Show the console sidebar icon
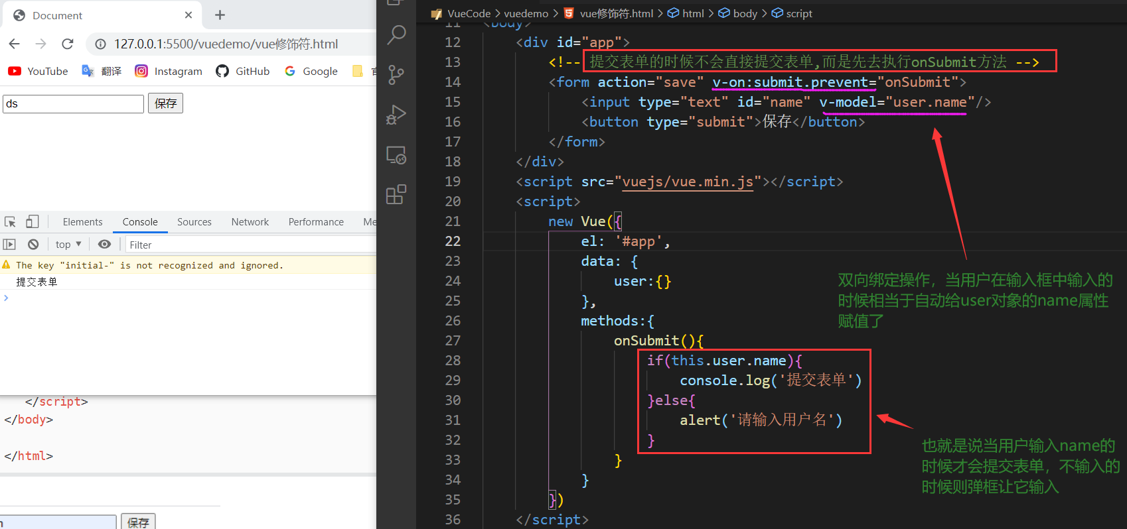Screen dimensions: 1127x529 click(x=9, y=245)
